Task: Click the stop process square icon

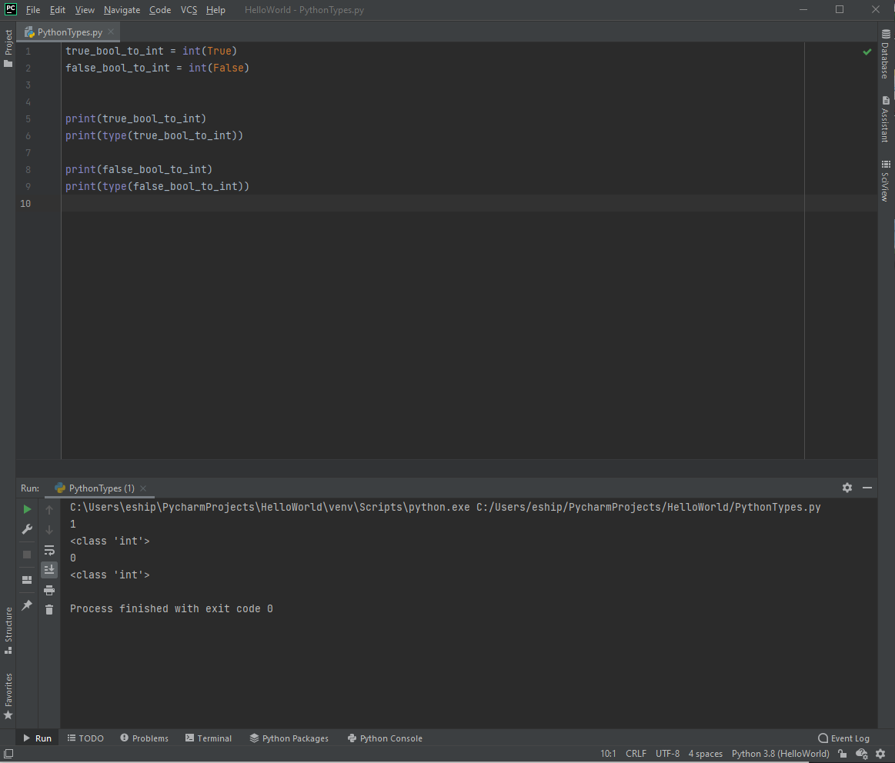Action: [27, 555]
